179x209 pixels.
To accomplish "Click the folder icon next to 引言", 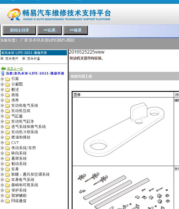I will coord(7,79).
